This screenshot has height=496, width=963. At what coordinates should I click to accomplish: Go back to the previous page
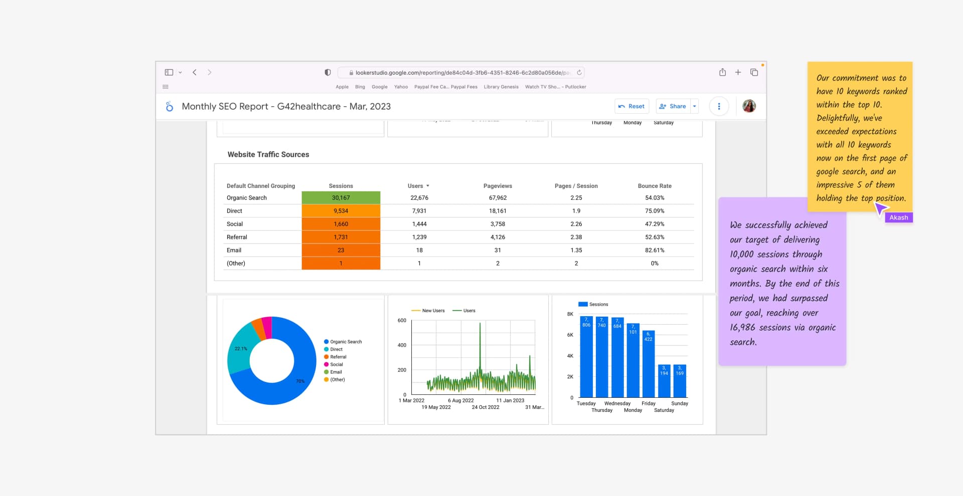(x=195, y=72)
